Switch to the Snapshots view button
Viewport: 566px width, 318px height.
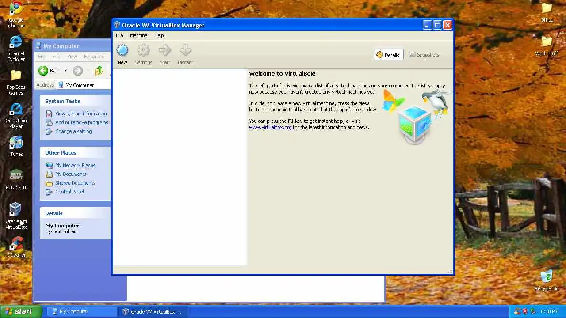tap(424, 55)
